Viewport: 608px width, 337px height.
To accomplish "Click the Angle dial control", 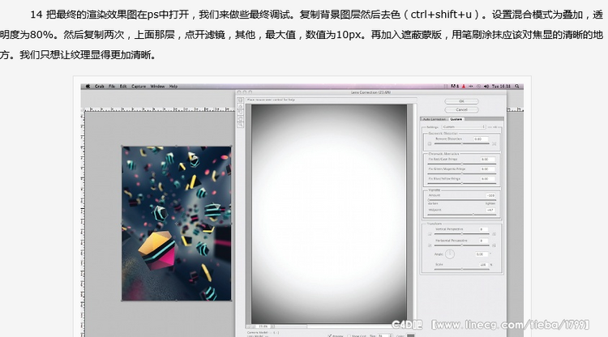I will coord(450,254).
